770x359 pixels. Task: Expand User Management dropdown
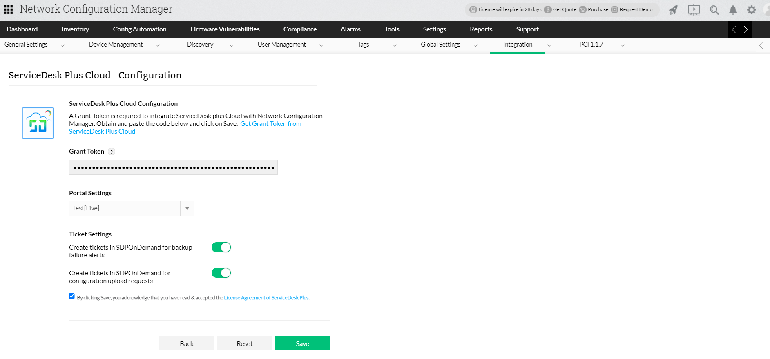coord(321,45)
